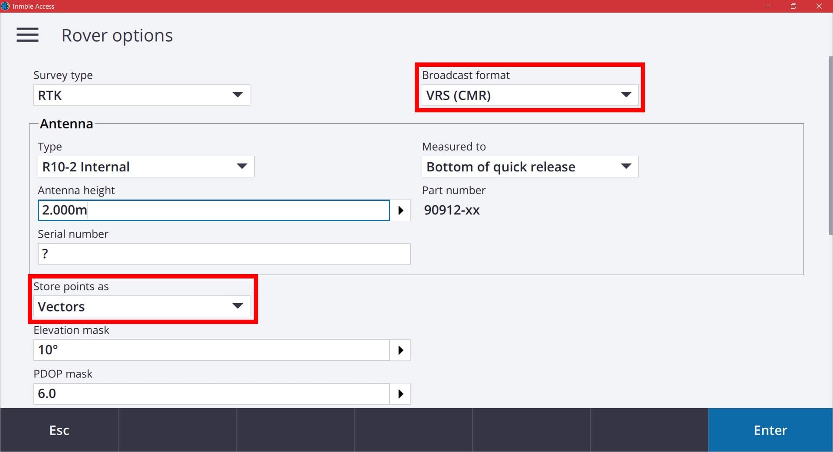Expand the Measured to dropdown
This screenshot has width=833, height=452.
(x=530, y=167)
